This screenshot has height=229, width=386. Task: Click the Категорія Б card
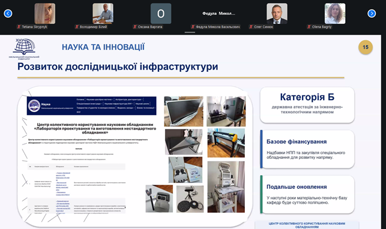click(307, 105)
